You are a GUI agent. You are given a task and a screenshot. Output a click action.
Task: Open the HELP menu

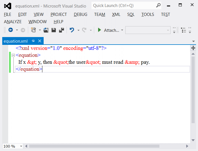tap(58, 22)
